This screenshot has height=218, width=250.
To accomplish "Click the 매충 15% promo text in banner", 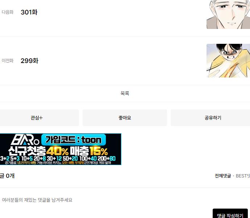I will click(89, 151).
